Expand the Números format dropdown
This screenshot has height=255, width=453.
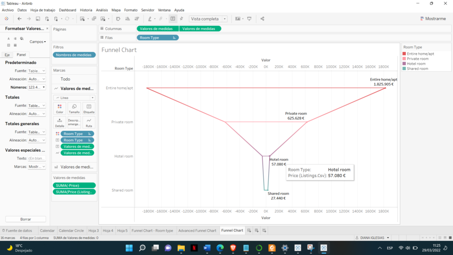(x=37, y=87)
